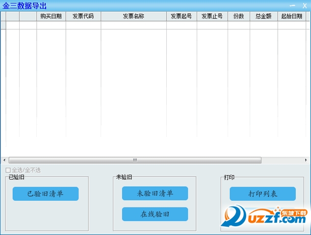This screenshot has height=235, width=311.
Task: Click the 起始日期 column header
Action: pos(292,16)
